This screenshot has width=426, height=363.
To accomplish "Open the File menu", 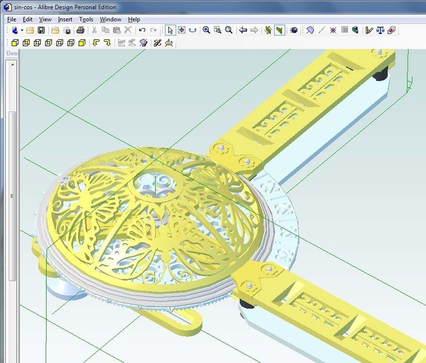I will pyautogui.click(x=11, y=18).
